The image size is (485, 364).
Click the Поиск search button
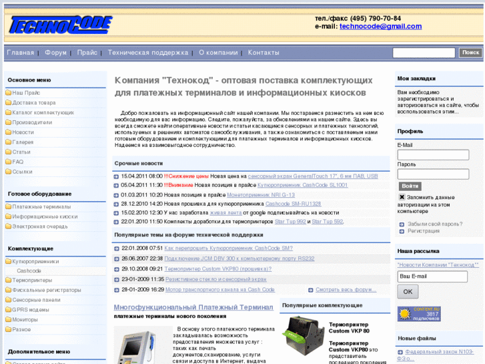[470, 52]
